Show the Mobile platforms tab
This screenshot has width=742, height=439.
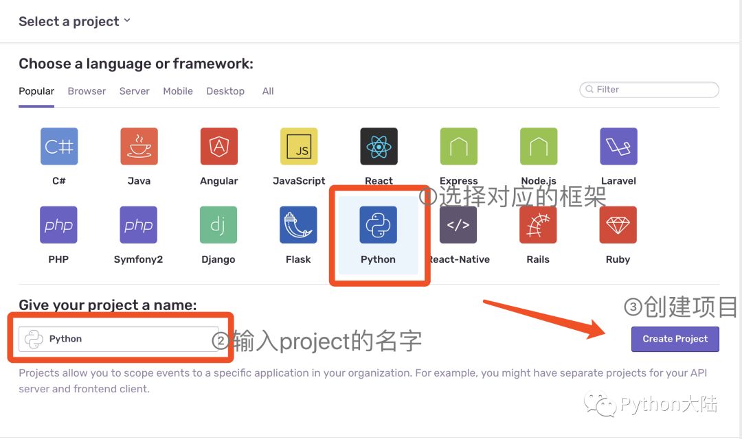(178, 91)
